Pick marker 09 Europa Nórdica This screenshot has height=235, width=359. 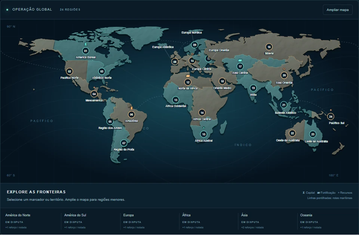click(194, 45)
